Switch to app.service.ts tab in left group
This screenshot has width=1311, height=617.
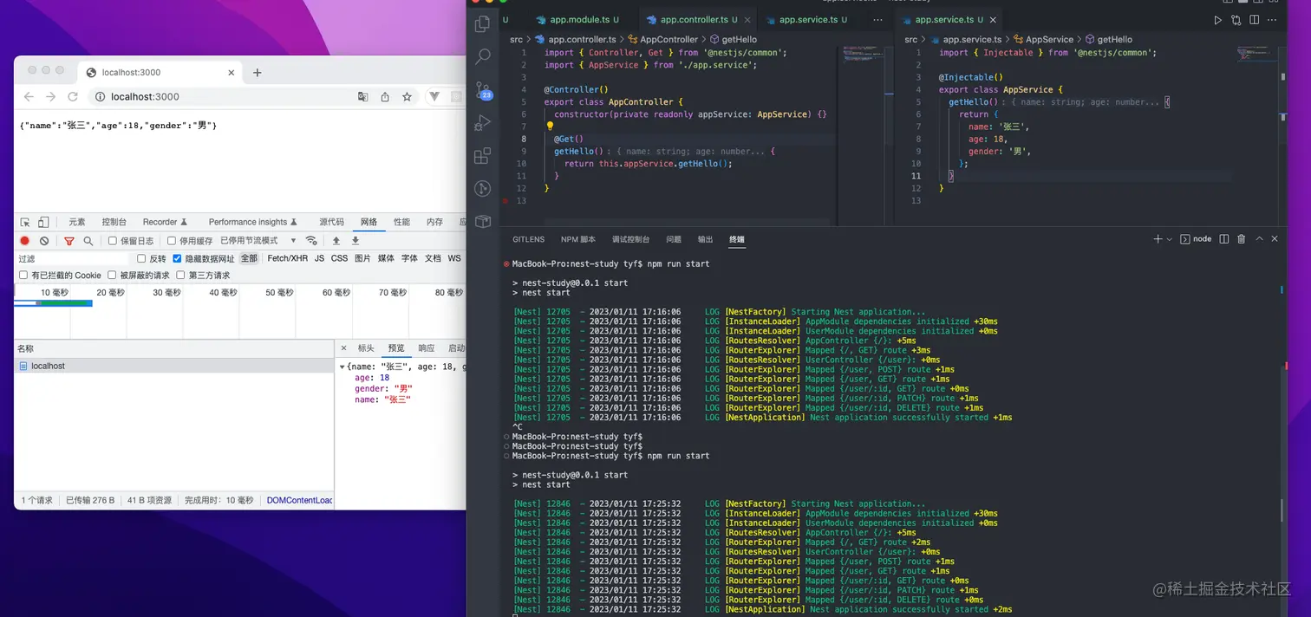coord(808,20)
